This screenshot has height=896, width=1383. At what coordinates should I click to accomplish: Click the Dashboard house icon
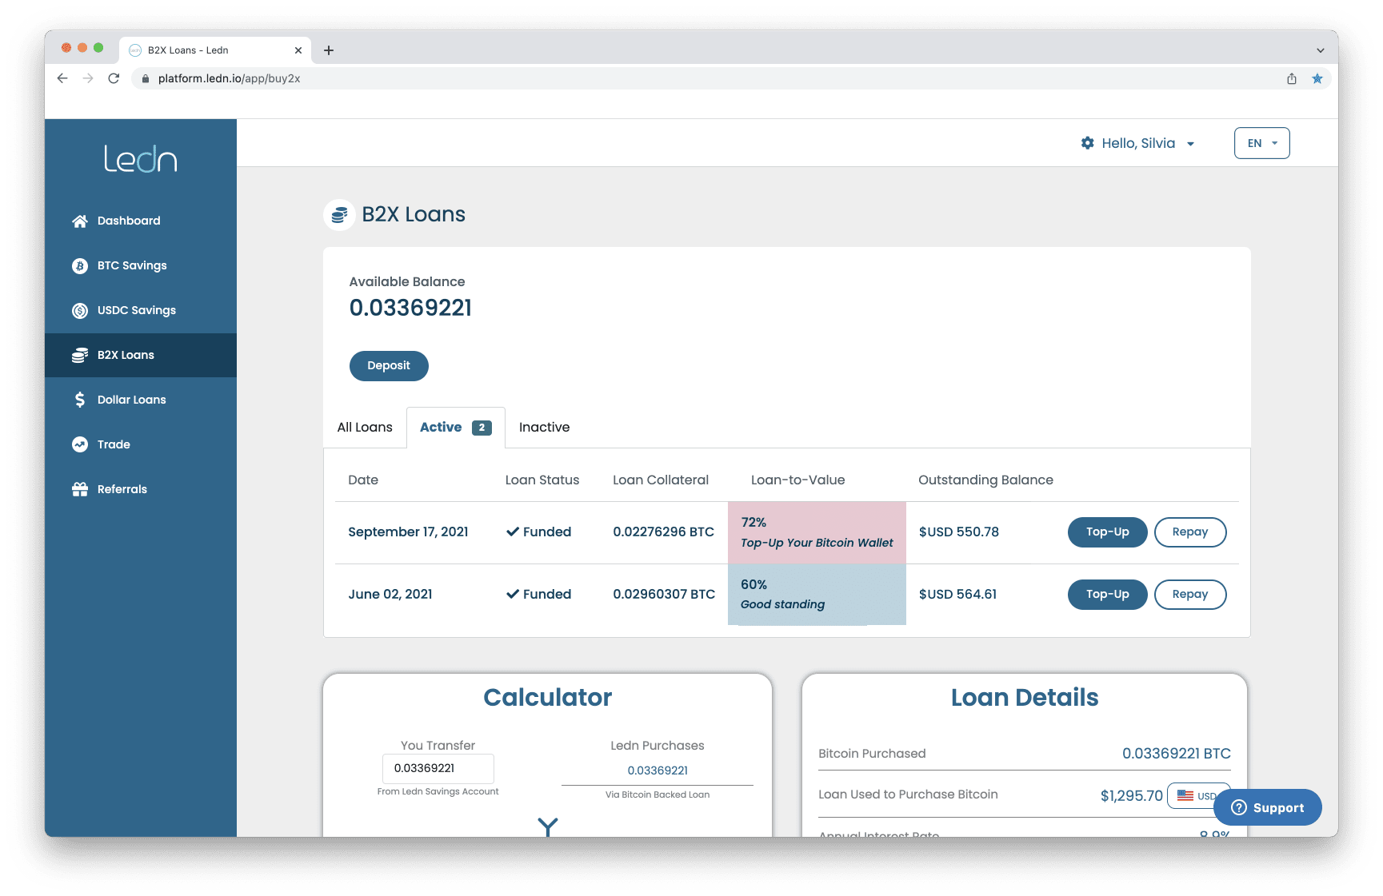click(80, 221)
